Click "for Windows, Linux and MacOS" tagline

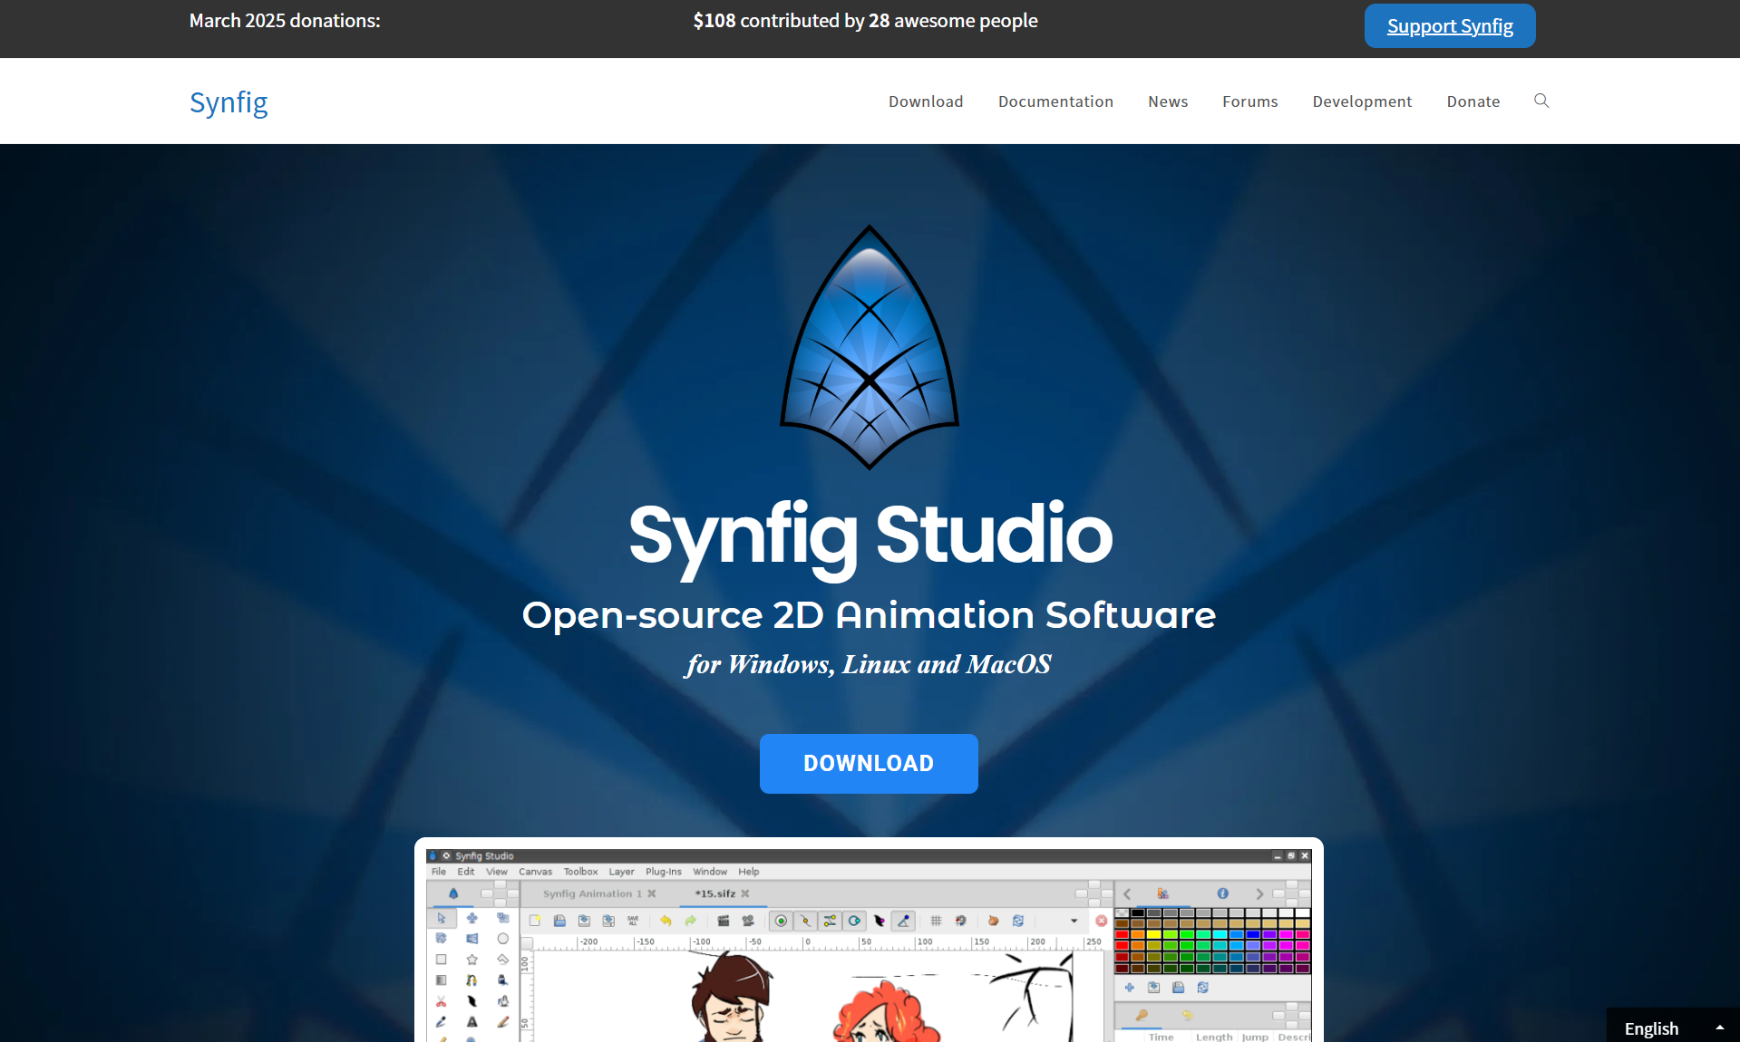coord(869,664)
